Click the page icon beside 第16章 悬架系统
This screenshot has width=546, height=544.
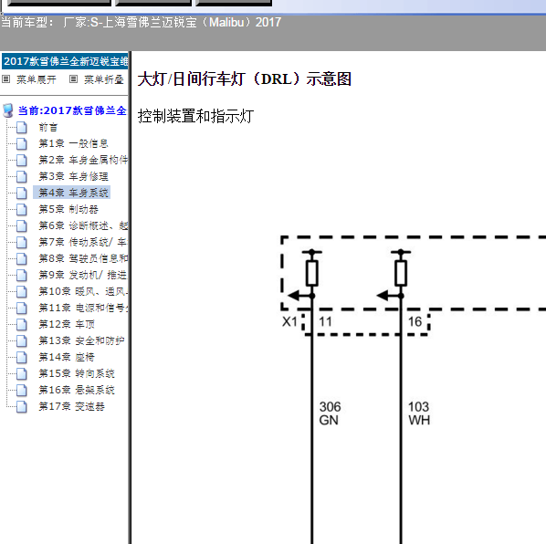click(22, 390)
